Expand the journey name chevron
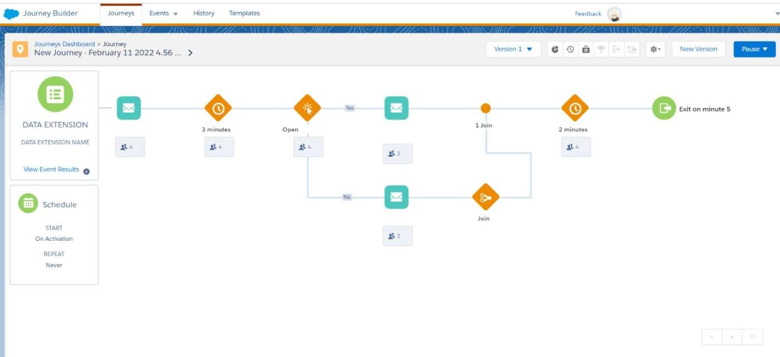The image size is (780, 357). pyautogui.click(x=191, y=53)
